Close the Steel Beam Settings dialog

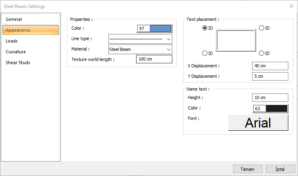[291, 6]
